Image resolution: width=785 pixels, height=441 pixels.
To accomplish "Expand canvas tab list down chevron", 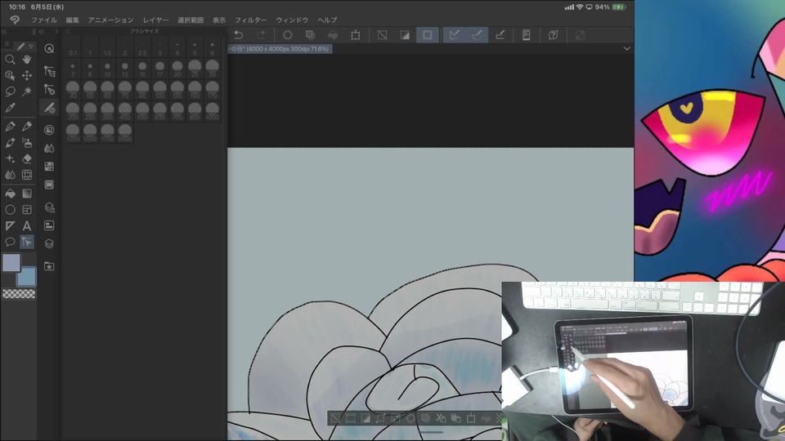I will (627, 48).
